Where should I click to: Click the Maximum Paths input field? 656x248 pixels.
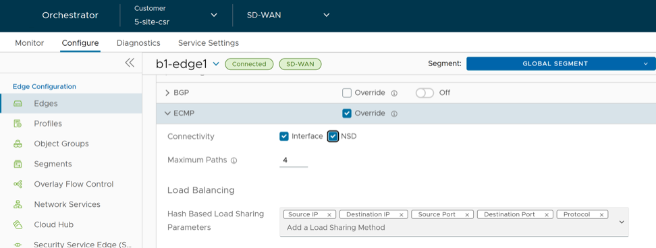click(294, 160)
